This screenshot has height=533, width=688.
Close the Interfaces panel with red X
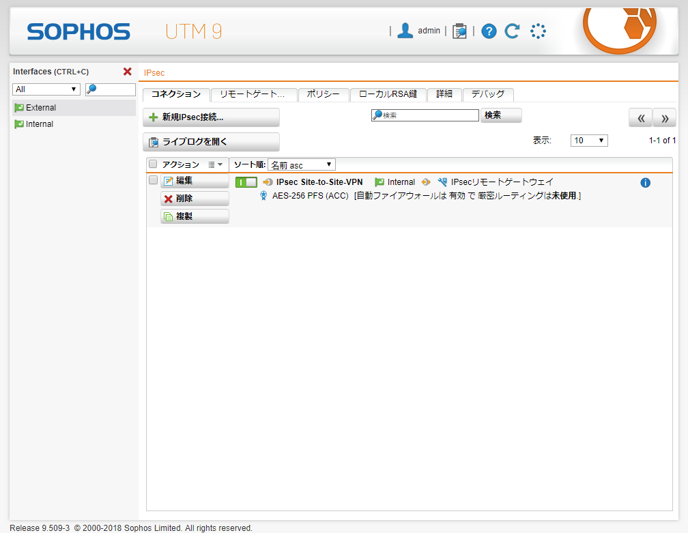coord(127,72)
